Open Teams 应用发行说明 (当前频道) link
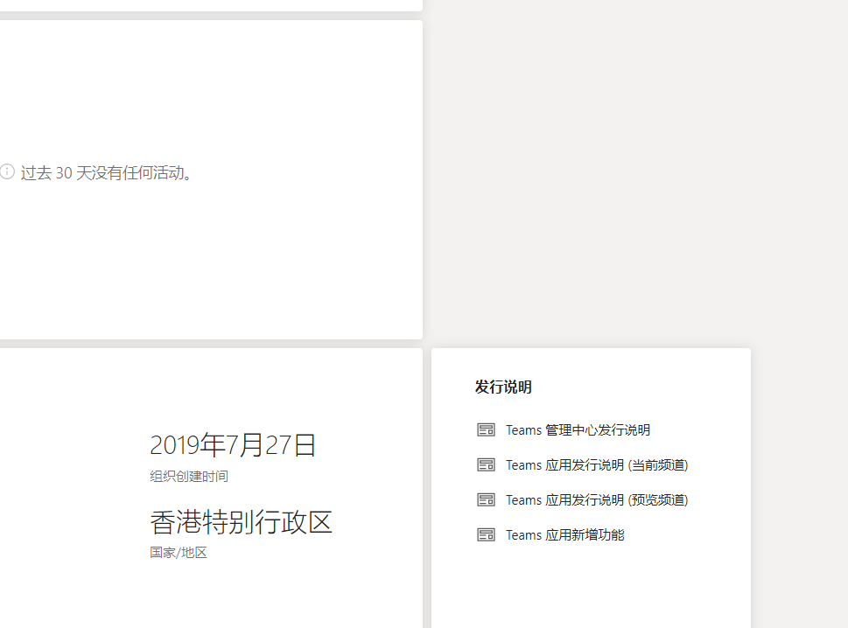The image size is (848, 628). point(597,464)
